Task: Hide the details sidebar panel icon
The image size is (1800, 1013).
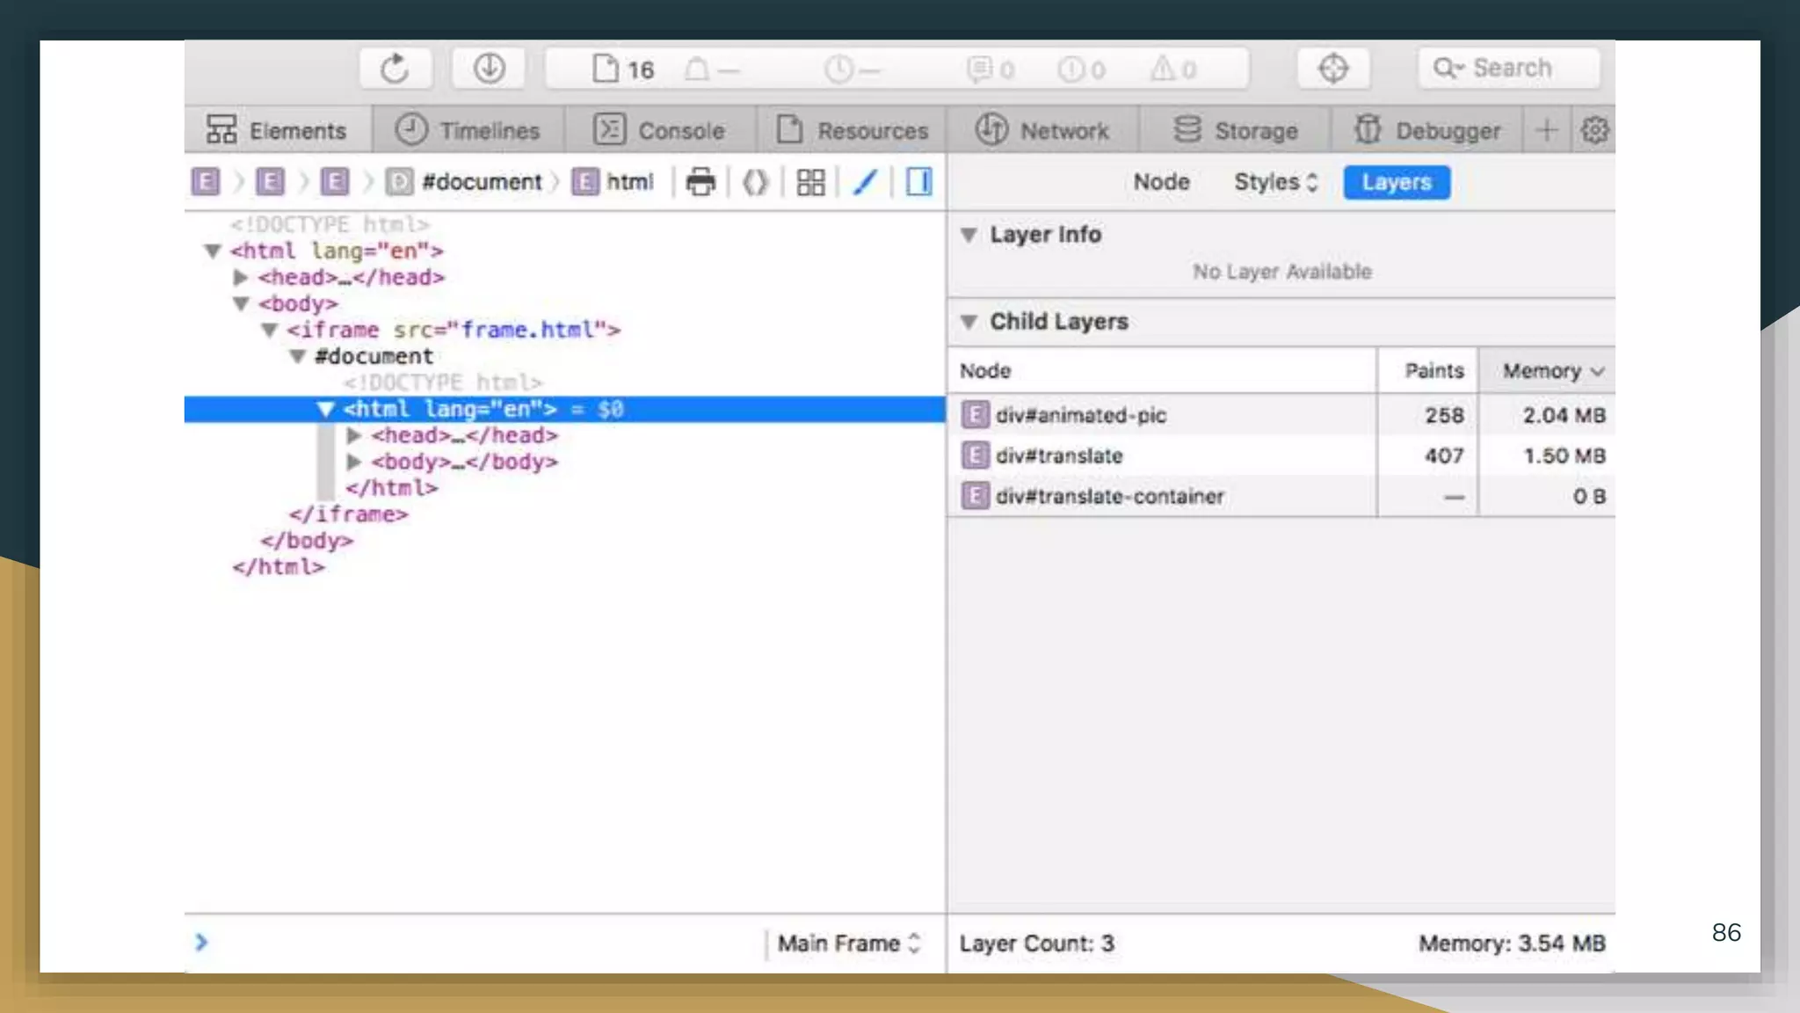Action: pyautogui.click(x=919, y=182)
